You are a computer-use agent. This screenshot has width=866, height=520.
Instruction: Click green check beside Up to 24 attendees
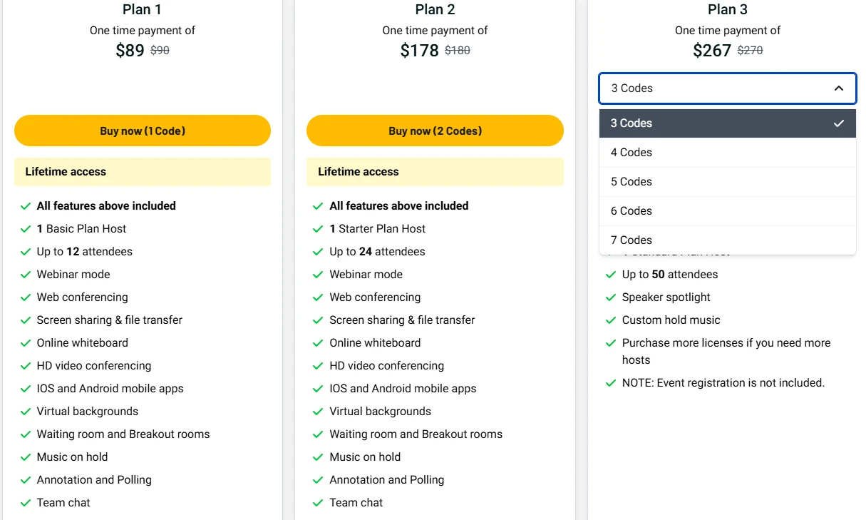[318, 252]
